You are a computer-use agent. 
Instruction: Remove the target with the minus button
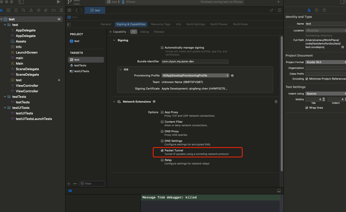coord(75,184)
